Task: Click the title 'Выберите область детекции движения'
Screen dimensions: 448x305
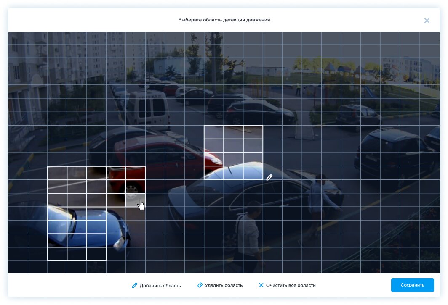Action: coord(224,20)
